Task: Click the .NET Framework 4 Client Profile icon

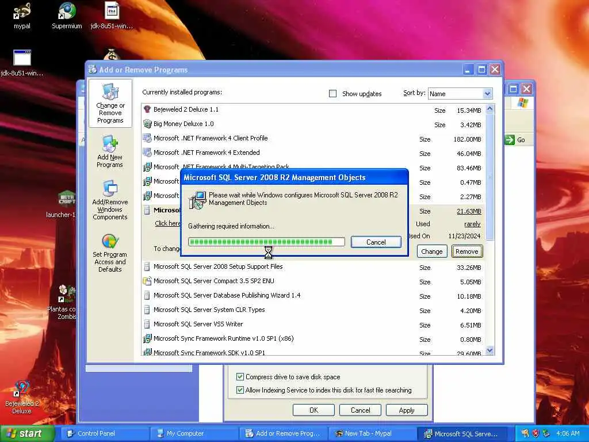Action: [x=147, y=138]
